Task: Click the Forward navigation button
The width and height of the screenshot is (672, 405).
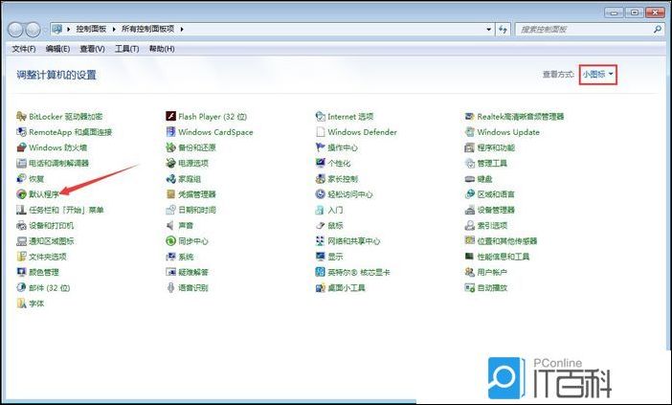Action: [x=33, y=30]
